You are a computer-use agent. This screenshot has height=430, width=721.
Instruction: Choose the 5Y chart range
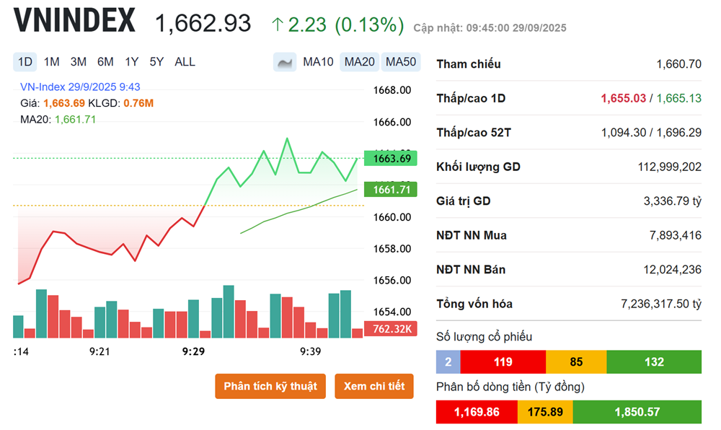[156, 62]
